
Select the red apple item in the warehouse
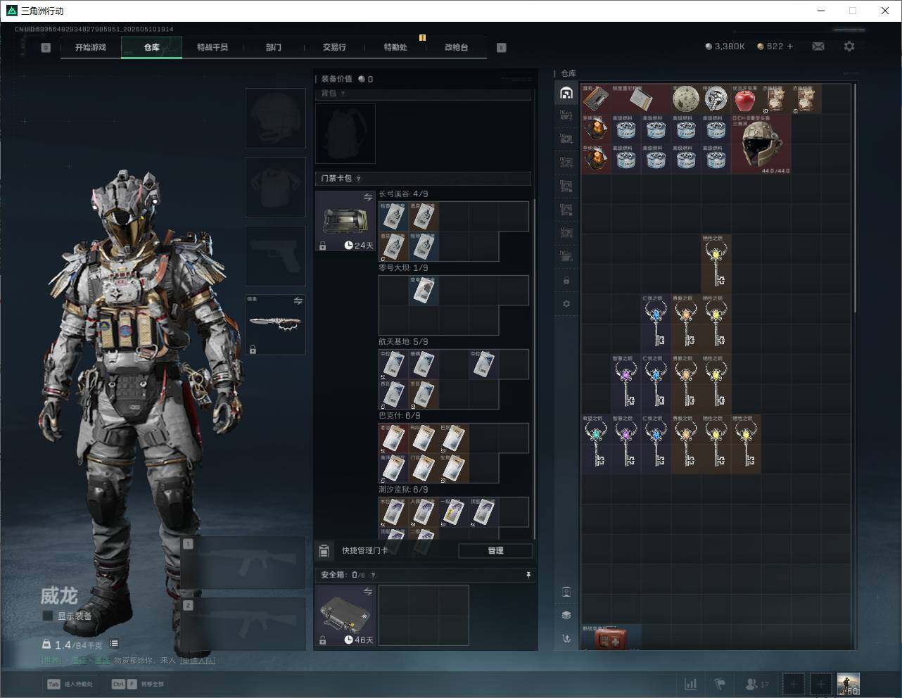(x=744, y=100)
